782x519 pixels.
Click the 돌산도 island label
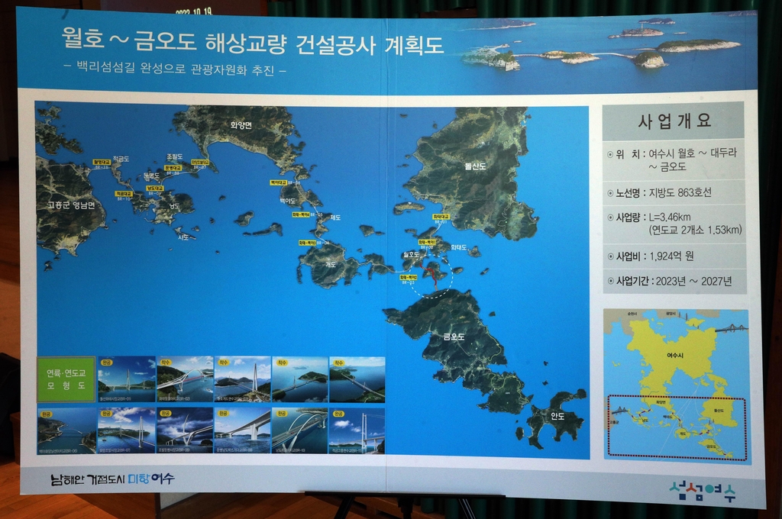[475, 166]
